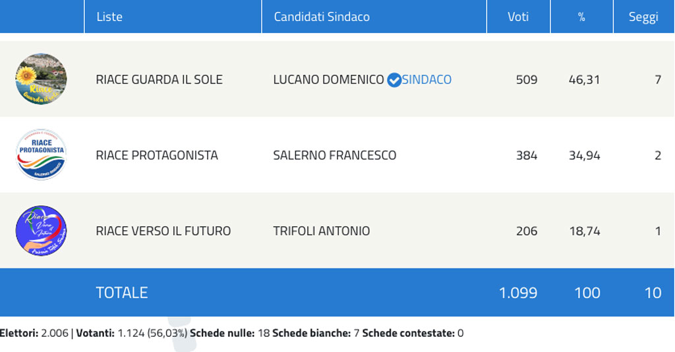675x352 pixels.
Task: Click candidate name SALERNO FRANCESCO
Action: [x=335, y=155]
